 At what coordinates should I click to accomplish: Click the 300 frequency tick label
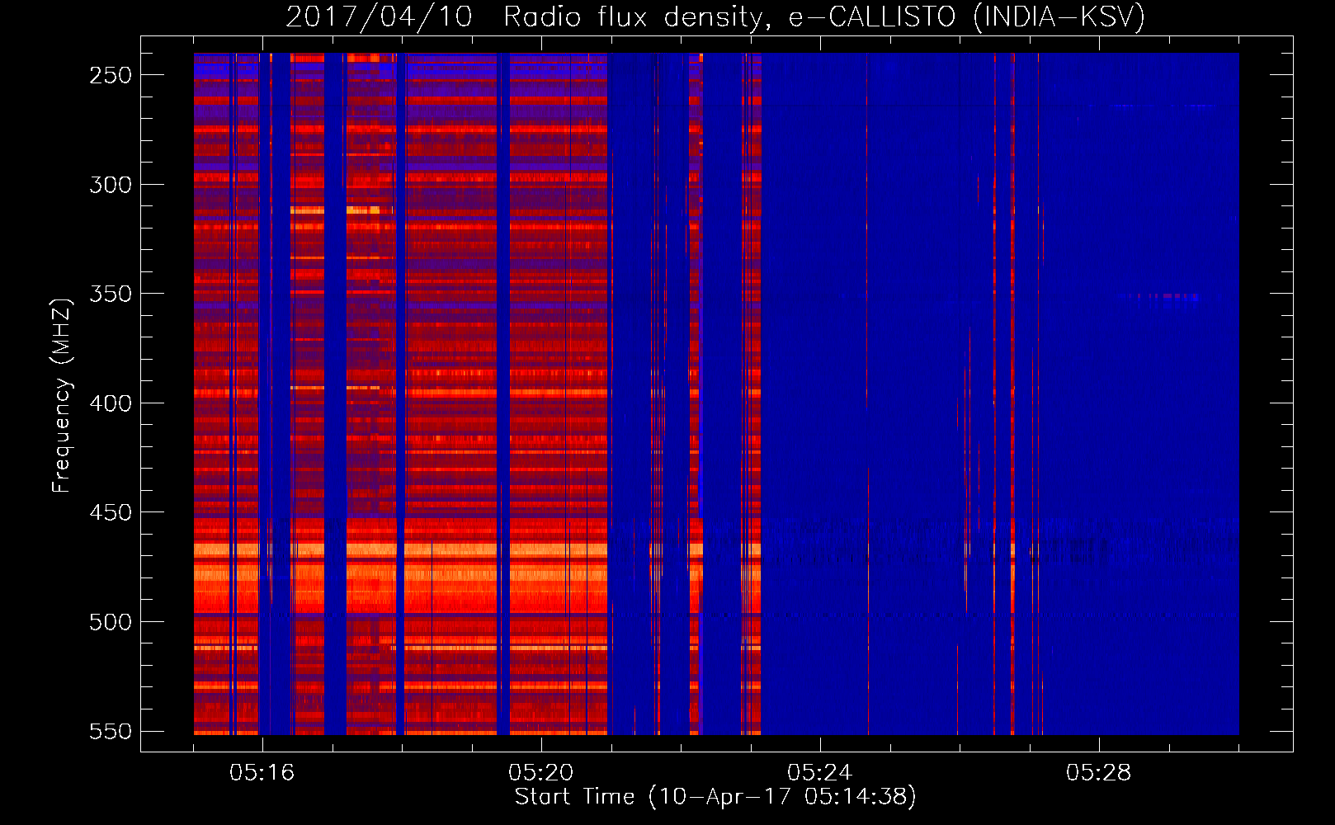(x=111, y=185)
